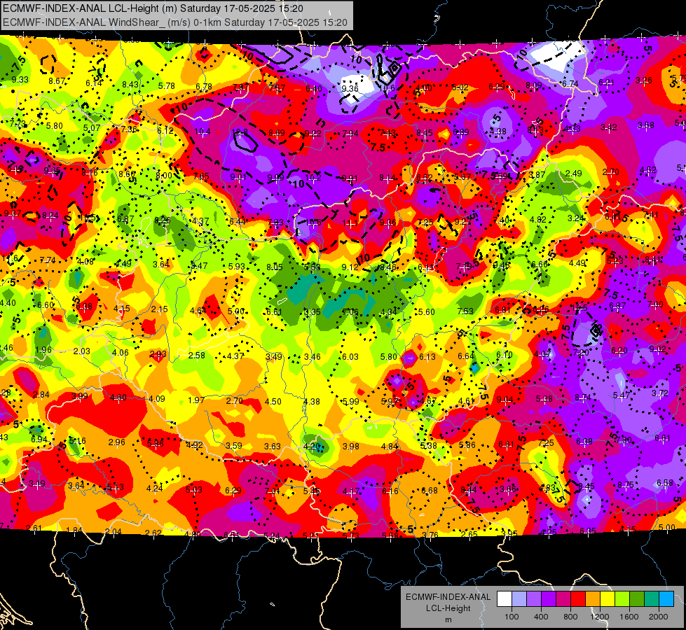Click the wind shear value 3.35

(313, 312)
